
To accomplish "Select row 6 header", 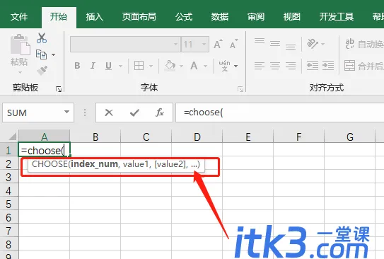I will 8,217.
